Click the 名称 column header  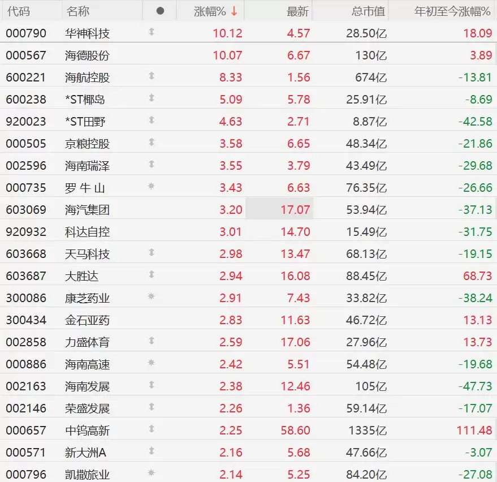pos(77,11)
